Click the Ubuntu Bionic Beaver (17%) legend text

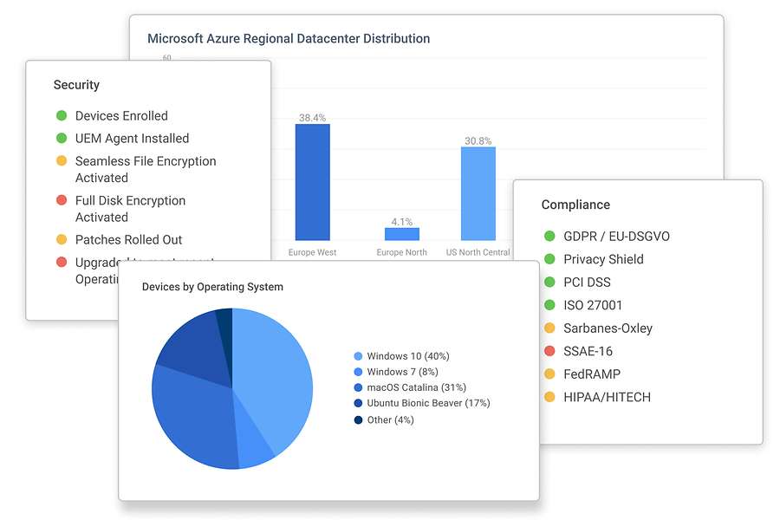pos(428,403)
